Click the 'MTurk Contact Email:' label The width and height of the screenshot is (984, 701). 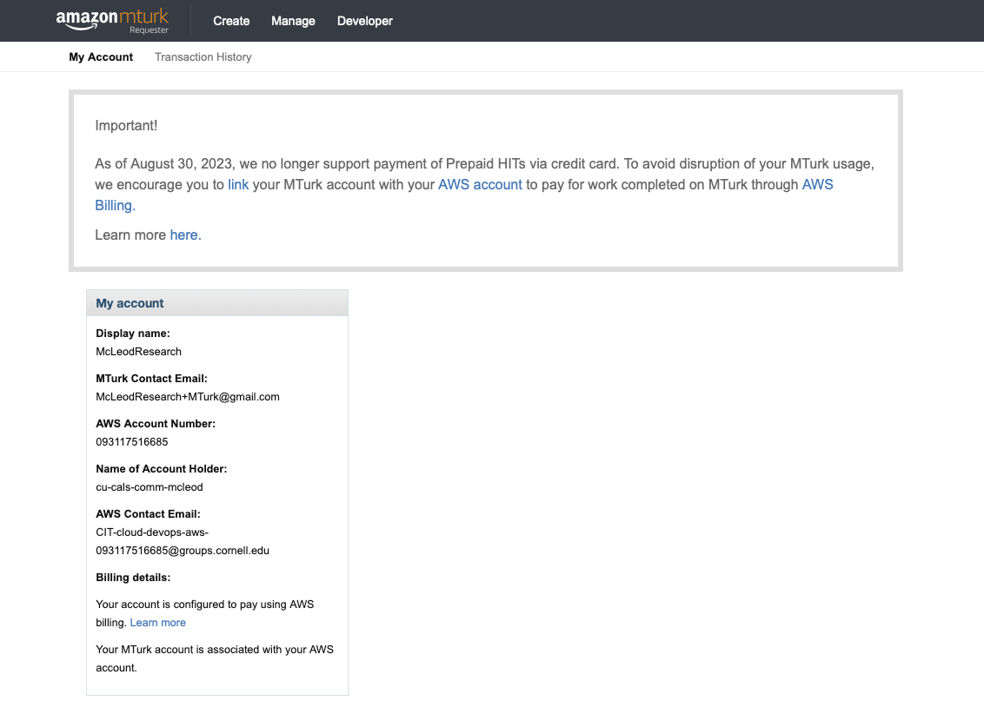click(151, 379)
